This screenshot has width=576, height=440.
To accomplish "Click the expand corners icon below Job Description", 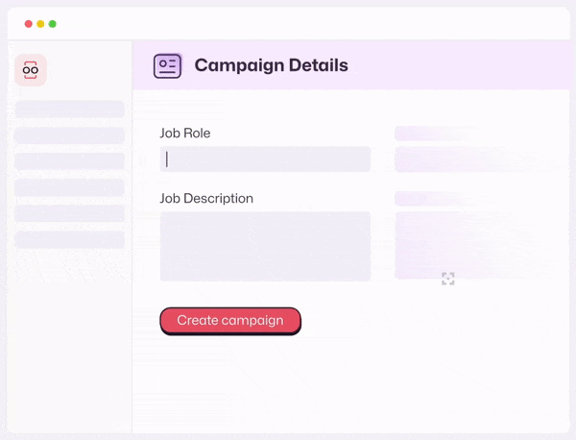I will (x=447, y=279).
